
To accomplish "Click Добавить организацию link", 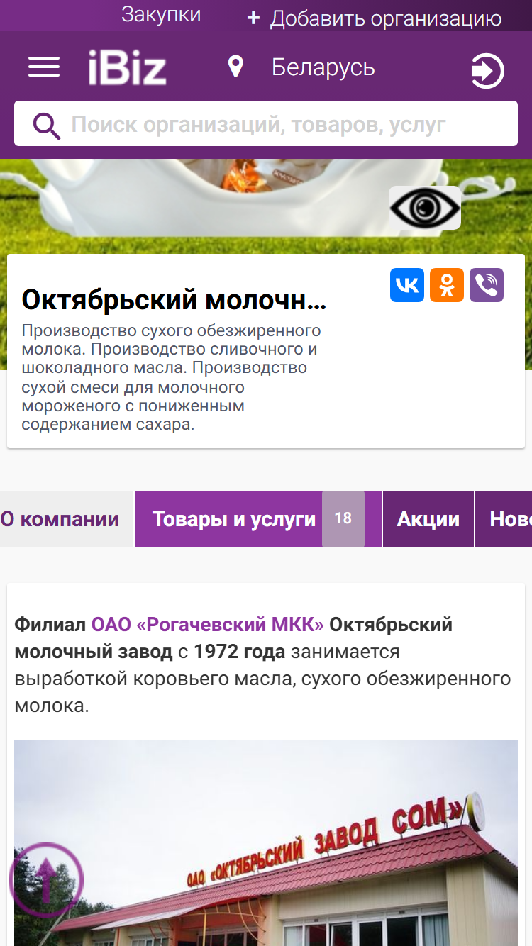I will click(x=386, y=18).
